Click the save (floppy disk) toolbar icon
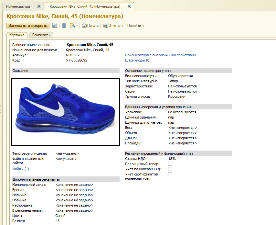 [55, 26]
